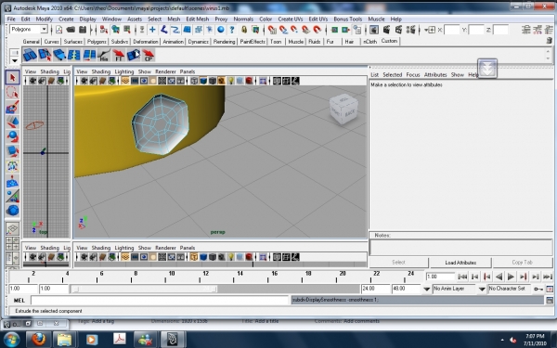Click the view cube in persp viewport
Image resolution: width=557 pixels, height=348 pixels.
click(343, 109)
